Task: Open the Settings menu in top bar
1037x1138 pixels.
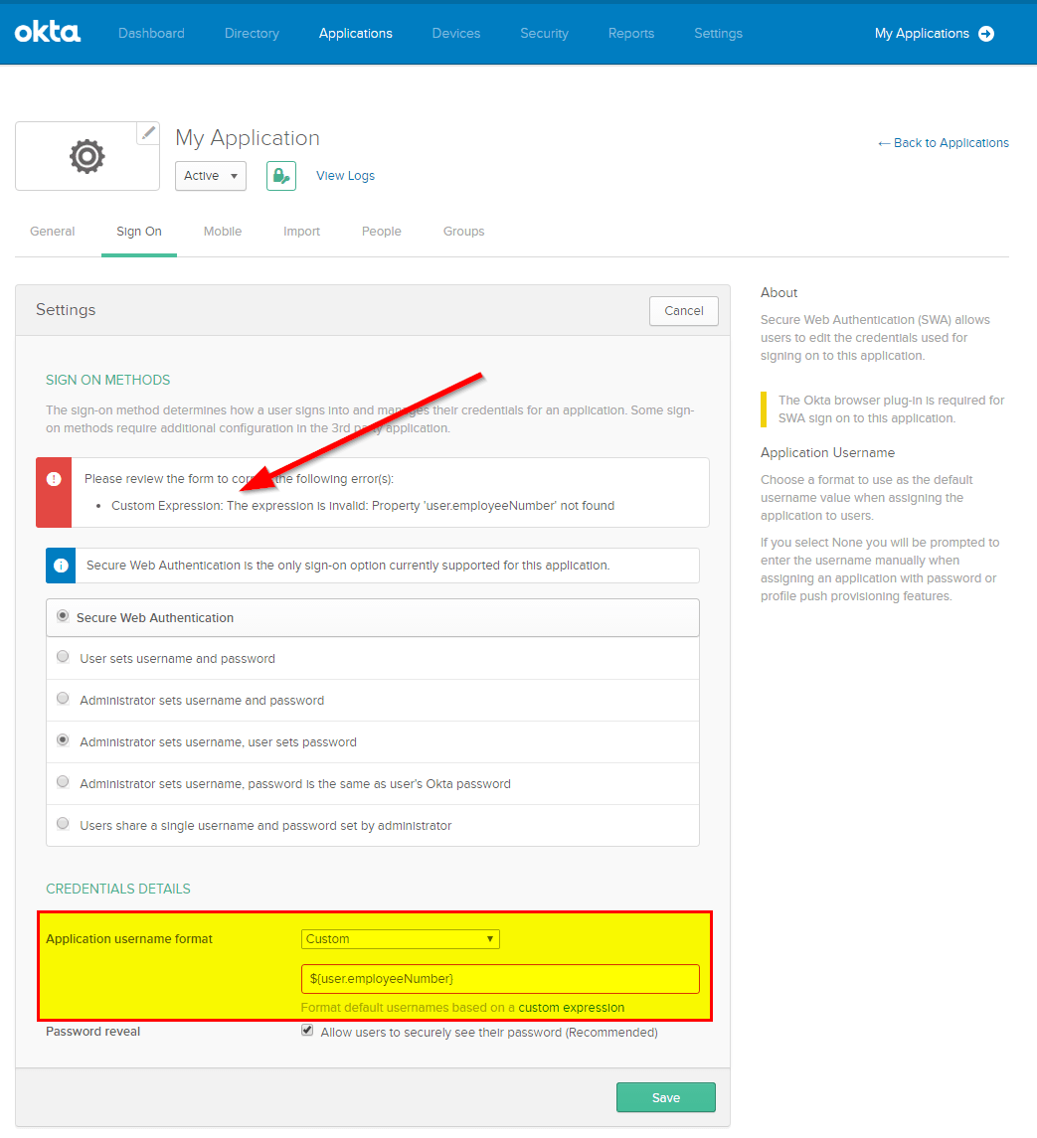Action: point(718,34)
